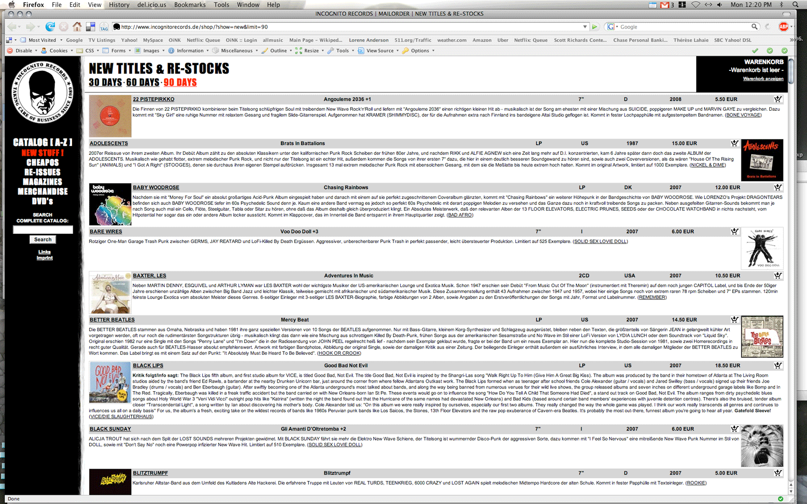The height and width of the screenshot is (504, 807).
Task: Open the History menu
Action: click(119, 5)
